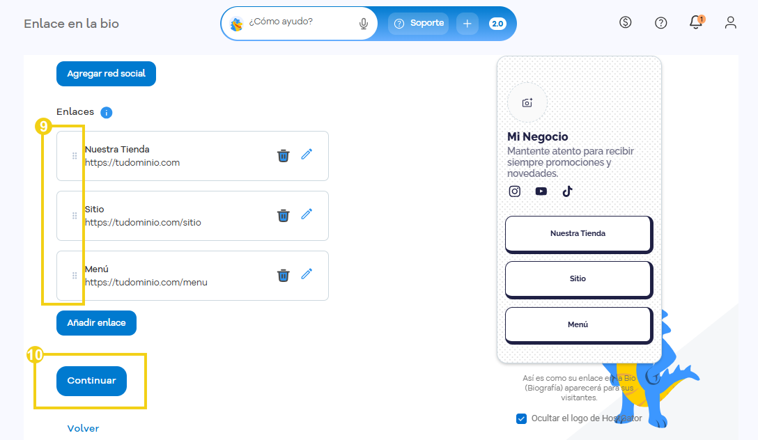This screenshot has height=440, width=758.
Task: Click drag handle of Sitio link
Action: (75, 215)
